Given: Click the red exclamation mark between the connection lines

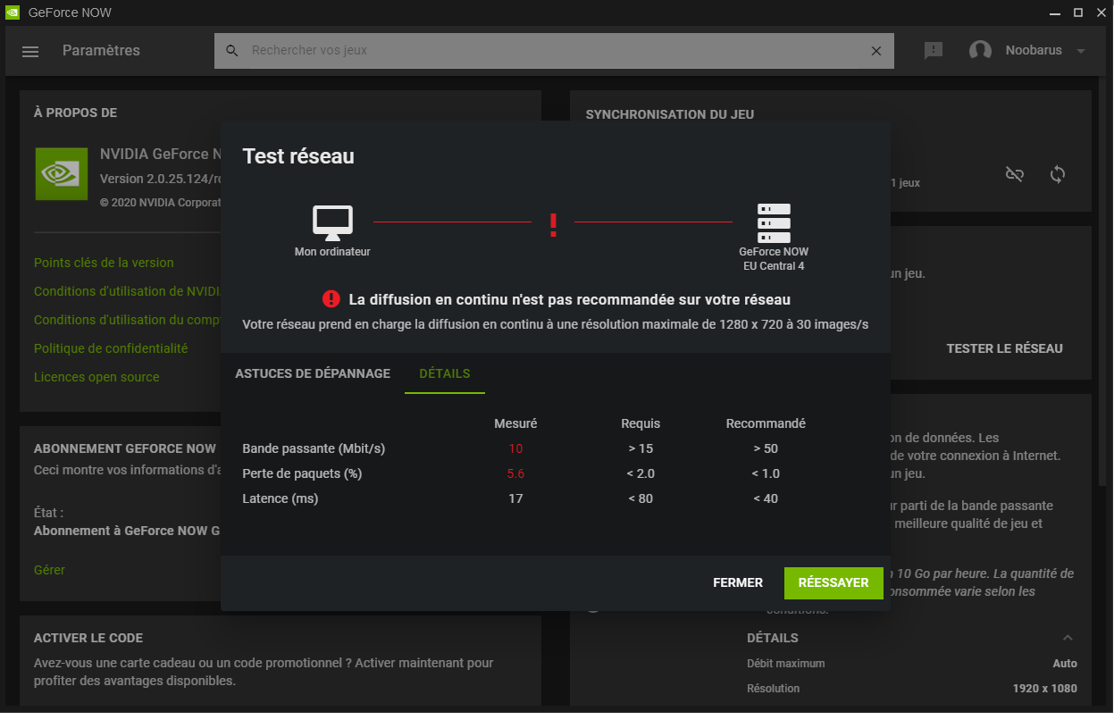Looking at the screenshot, I should 553,225.
